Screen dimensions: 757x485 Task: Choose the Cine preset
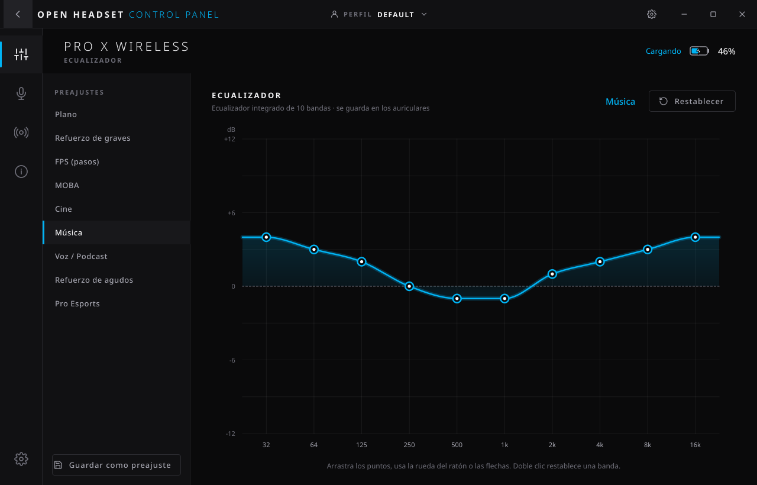117,209
